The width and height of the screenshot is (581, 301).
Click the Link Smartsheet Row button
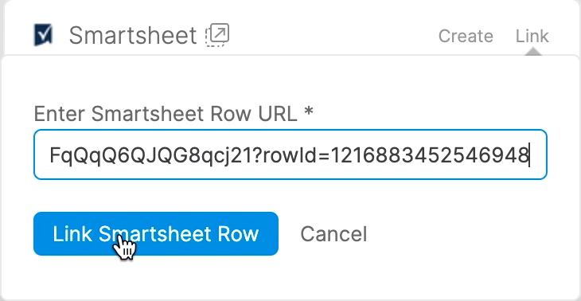tap(156, 234)
